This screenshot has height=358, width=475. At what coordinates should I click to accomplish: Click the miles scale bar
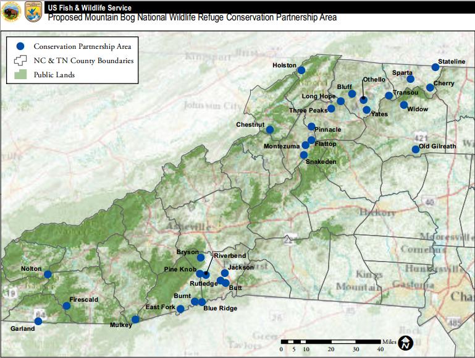pyautogui.click(x=330, y=341)
